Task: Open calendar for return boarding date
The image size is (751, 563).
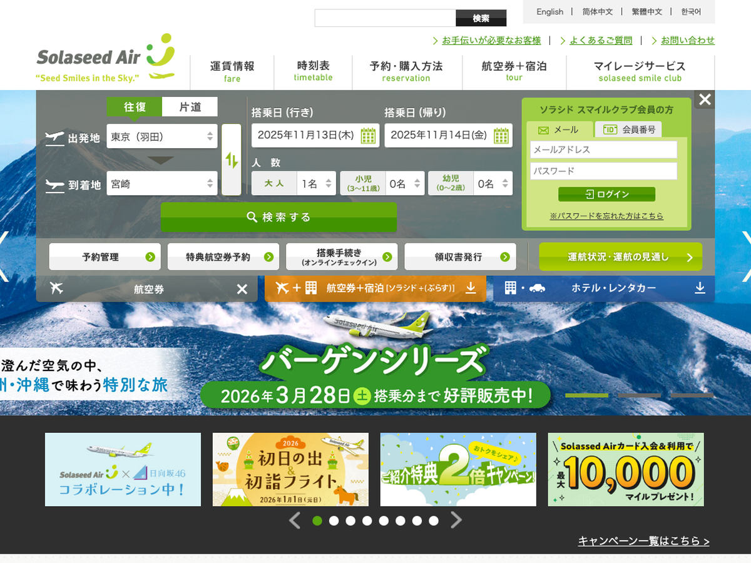Action: [x=501, y=136]
